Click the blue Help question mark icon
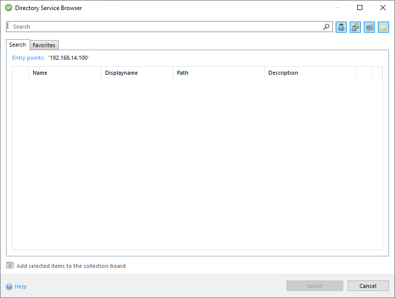The height and width of the screenshot is (298, 395). 9,286
